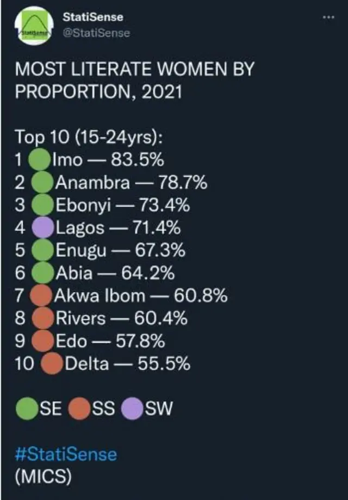This screenshot has width=348, height=500.
Task: Click the green circle beside Enugu
Action: click(x=43, y=251)
